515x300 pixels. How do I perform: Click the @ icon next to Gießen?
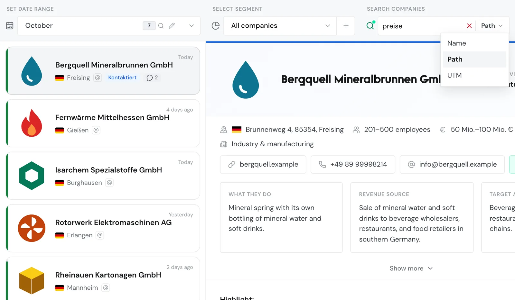click(x=96, y=130)
